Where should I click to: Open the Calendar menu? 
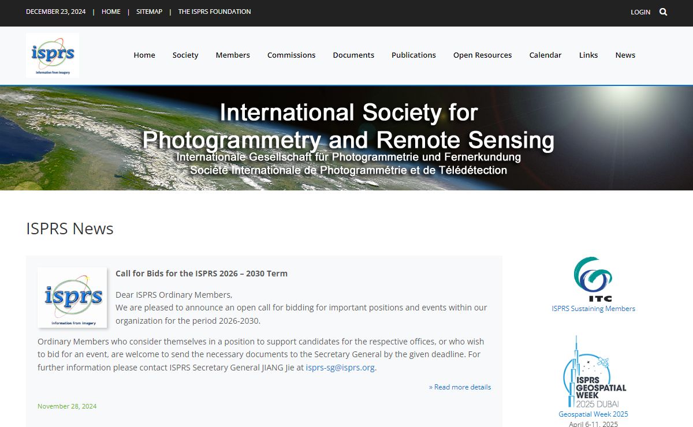click(x=545, y=55)
